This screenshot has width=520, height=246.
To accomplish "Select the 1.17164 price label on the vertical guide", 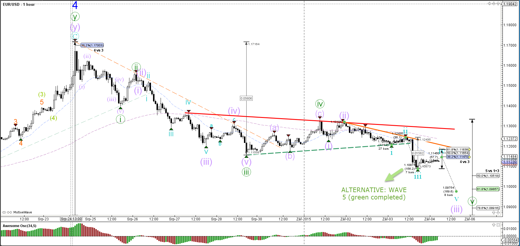I will (x=254, y=44).
